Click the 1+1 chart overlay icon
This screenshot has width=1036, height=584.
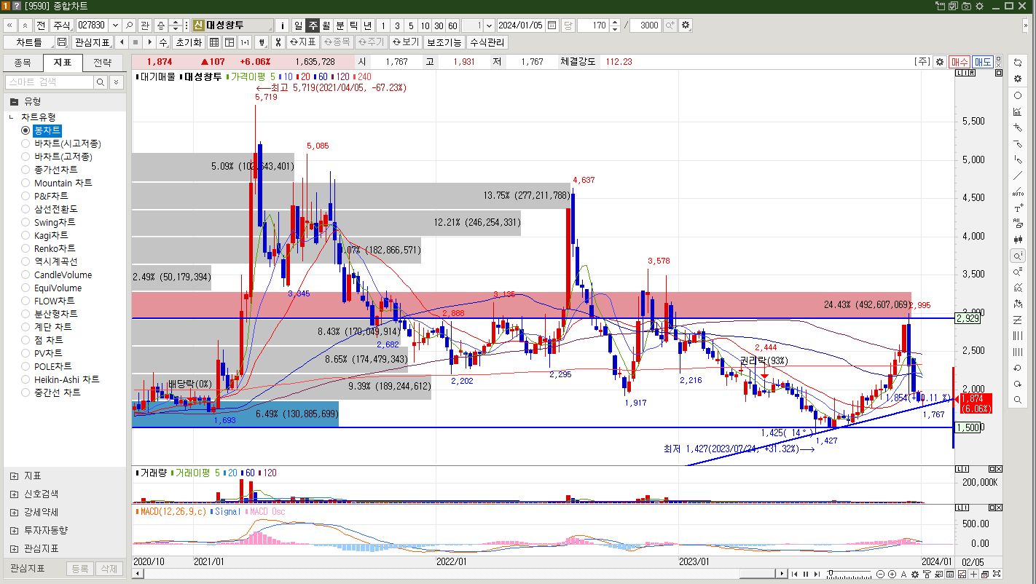point(245,42)
